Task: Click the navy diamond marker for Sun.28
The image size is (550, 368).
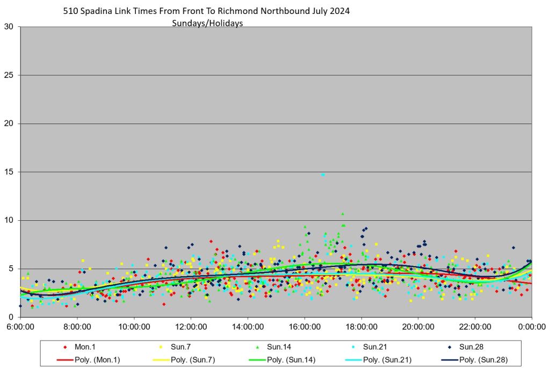Action: click(x=451, y=348)
